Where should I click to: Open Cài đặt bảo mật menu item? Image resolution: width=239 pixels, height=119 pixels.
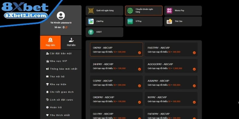click(61, 54)
